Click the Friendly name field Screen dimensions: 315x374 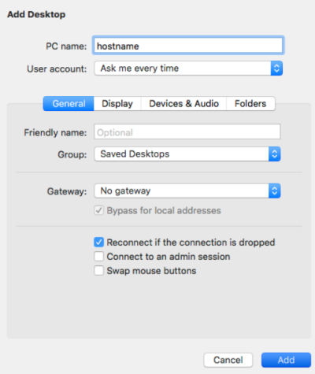pos(187,131)
